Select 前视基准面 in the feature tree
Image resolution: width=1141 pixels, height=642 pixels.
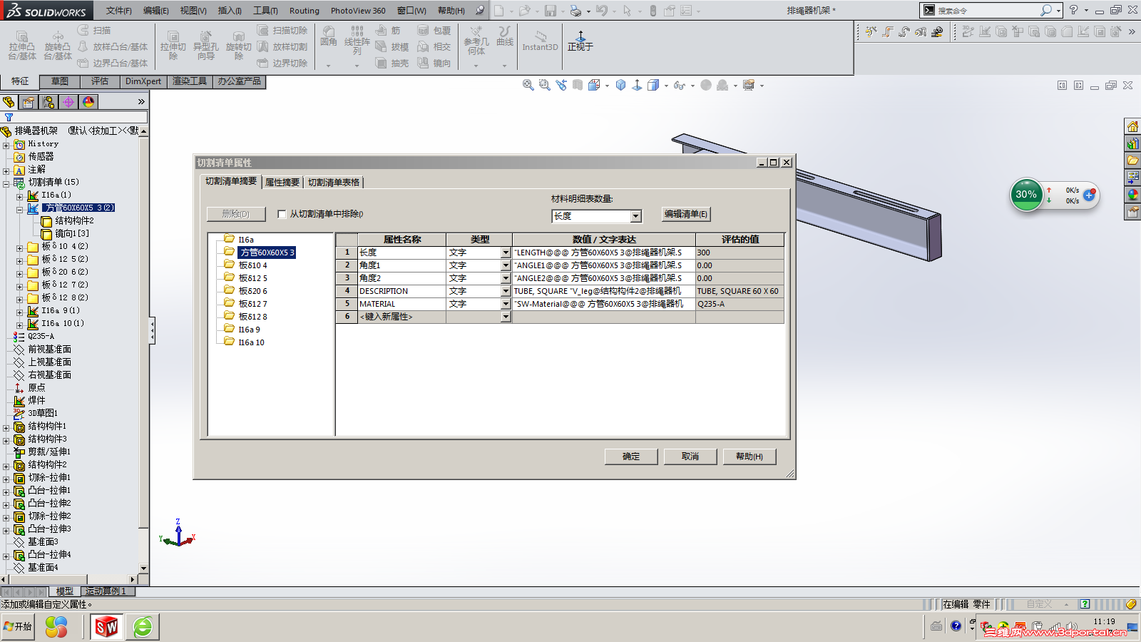50,350
